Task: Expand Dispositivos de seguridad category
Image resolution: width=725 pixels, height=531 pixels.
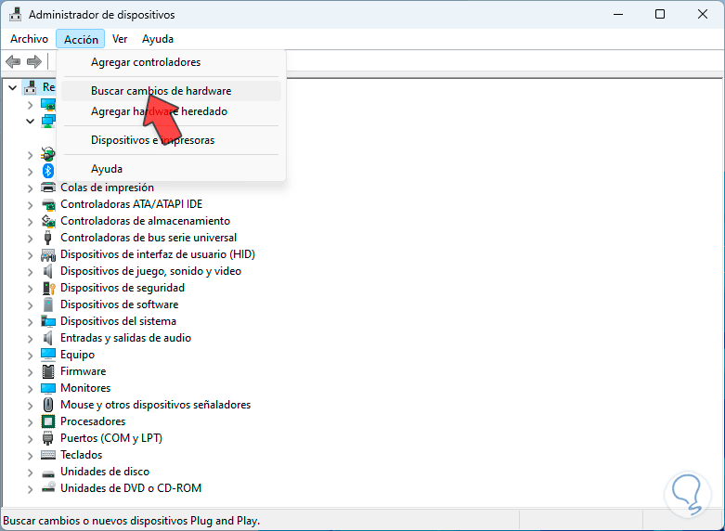Action: coord(30,289)
